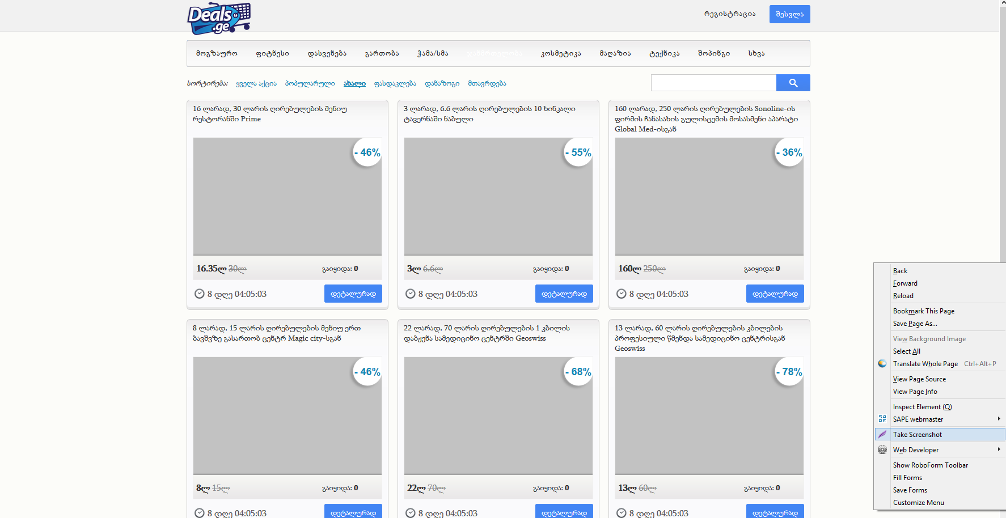Click the clock icon on the 3ლ deal
Image resolution: width=1006 pixels, height=518 pixels.
click(411, 294)
